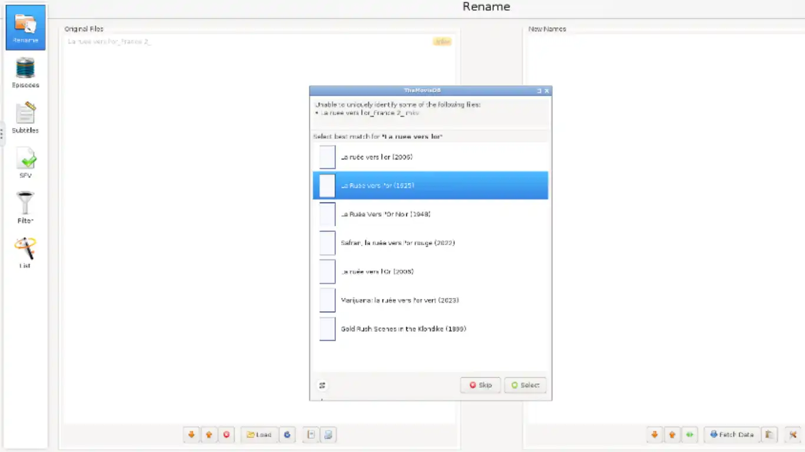Screen dimensions: 805x452
Task: Open the Filter panel
Action: (25, 208)
